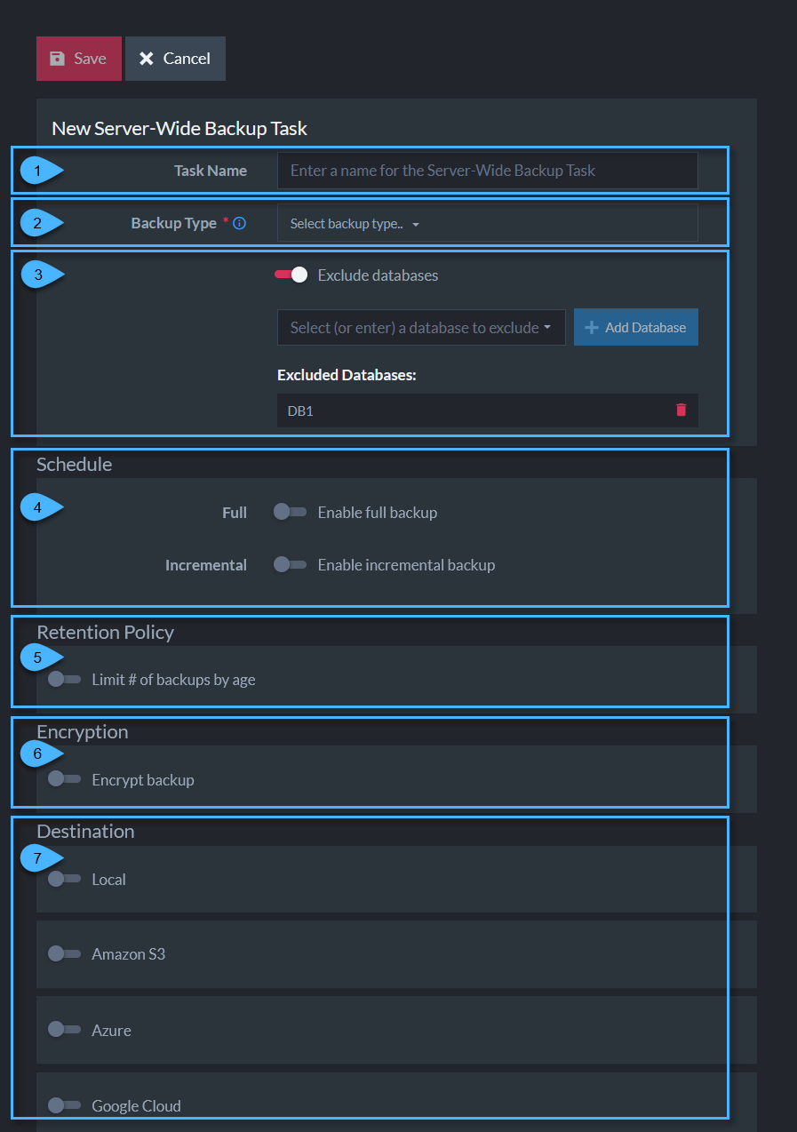Click the Retention Policy section heading
This screenshot has width=797, height=1132.
tap(106, 633)
